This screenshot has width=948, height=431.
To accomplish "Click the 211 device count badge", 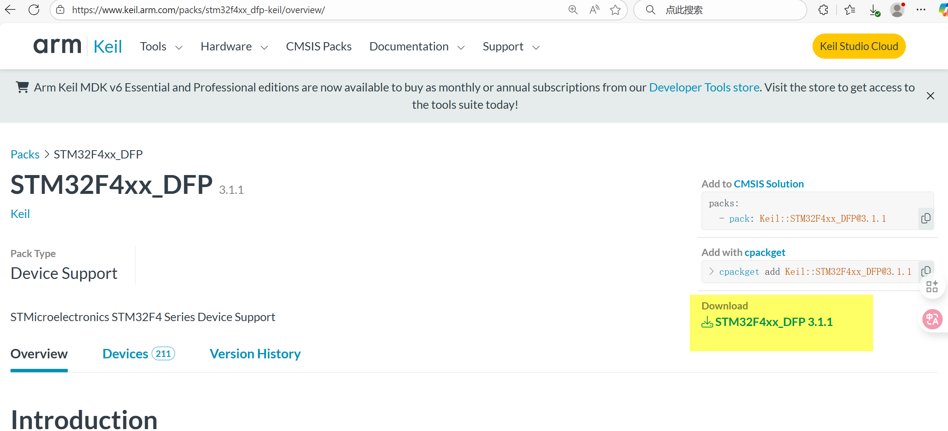I will pos(163,354).
